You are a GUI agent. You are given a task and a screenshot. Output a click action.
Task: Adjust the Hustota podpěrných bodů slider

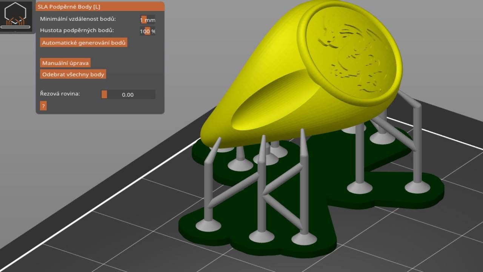147,31
